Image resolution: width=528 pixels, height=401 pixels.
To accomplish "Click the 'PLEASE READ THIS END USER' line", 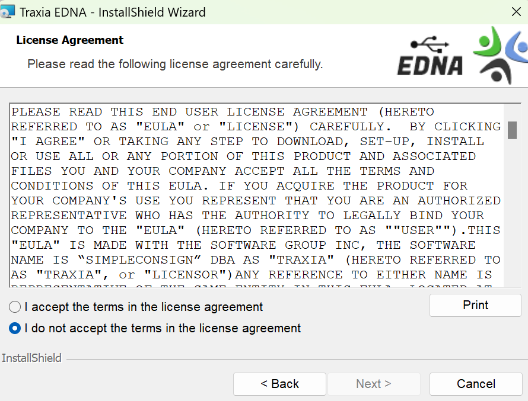I will point(222,112).
